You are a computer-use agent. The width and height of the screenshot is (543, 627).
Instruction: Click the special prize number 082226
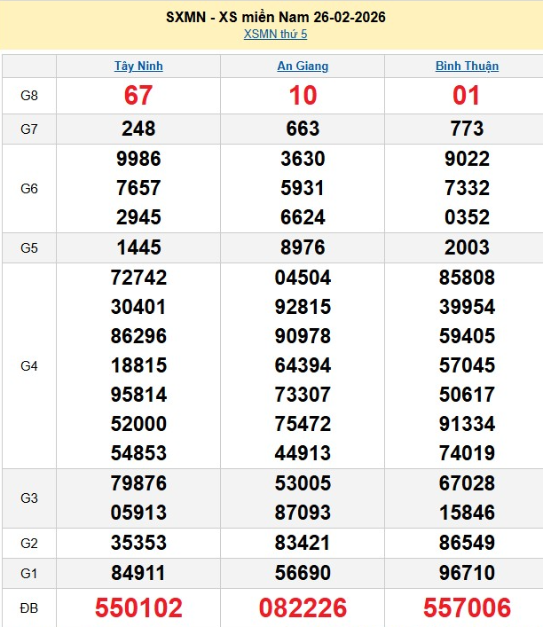coord(303,607)
